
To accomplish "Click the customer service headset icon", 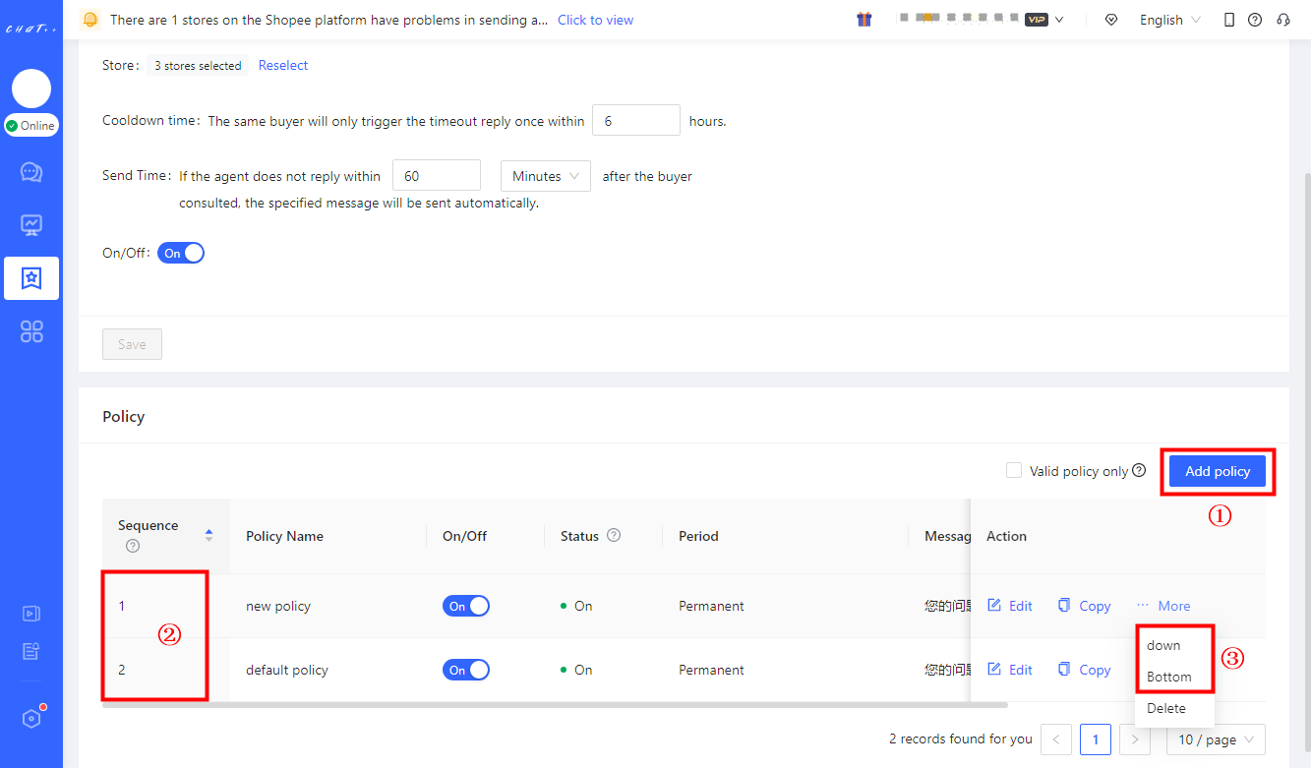I will [1282, 20].
